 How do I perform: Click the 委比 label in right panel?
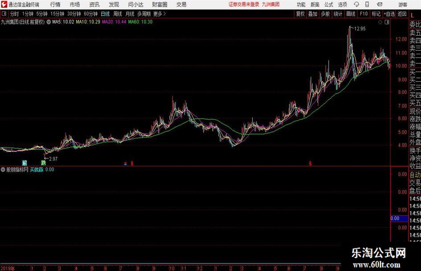click(415, 24)
